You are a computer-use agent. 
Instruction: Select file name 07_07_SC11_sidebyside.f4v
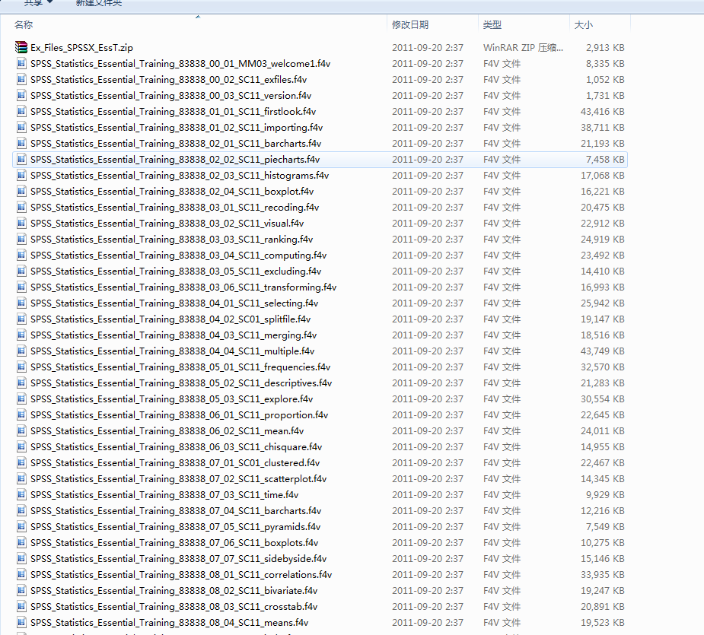click(x=178, y=559)
